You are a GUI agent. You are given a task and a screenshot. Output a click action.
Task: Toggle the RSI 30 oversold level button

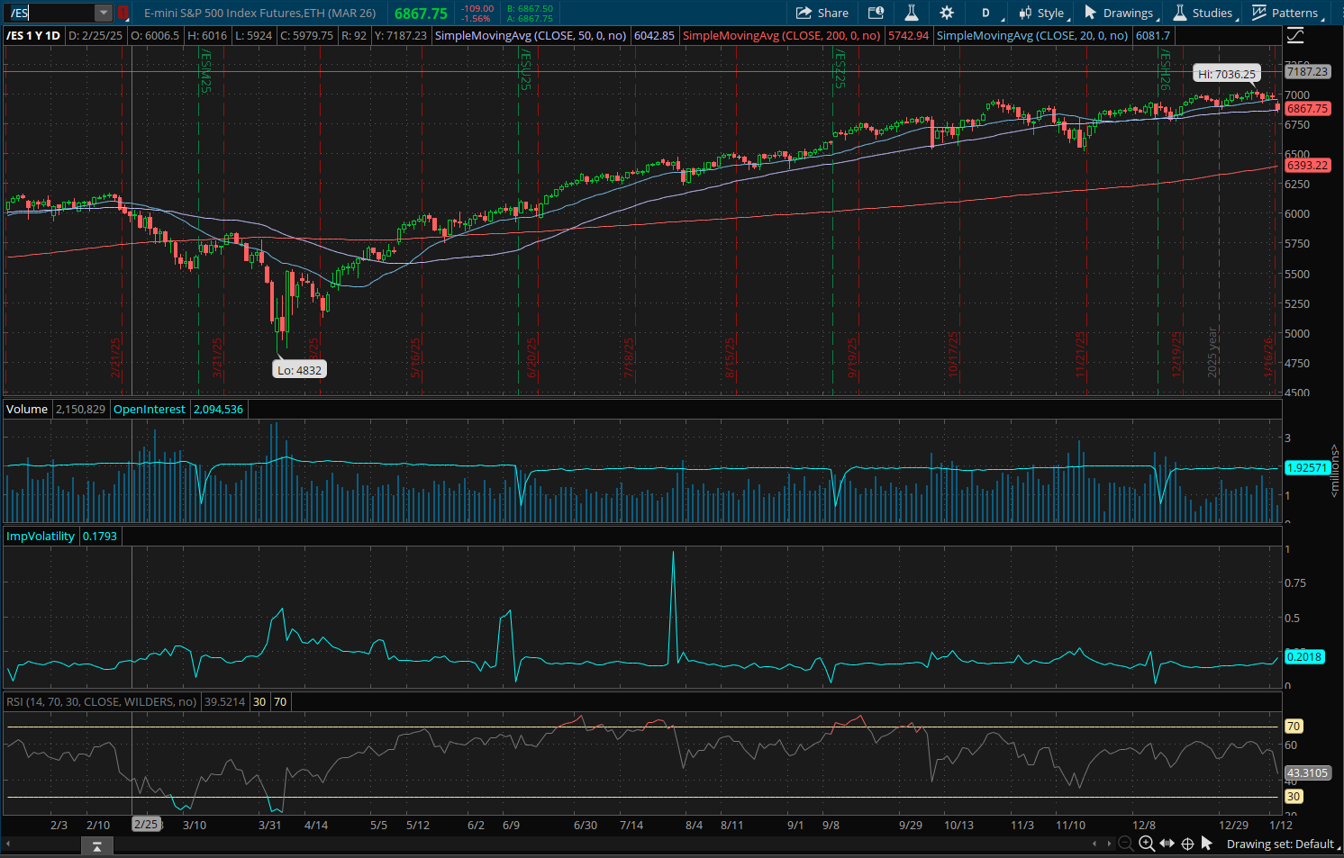[259, 701]
